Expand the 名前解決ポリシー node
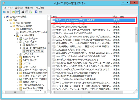 pos(14,29)
